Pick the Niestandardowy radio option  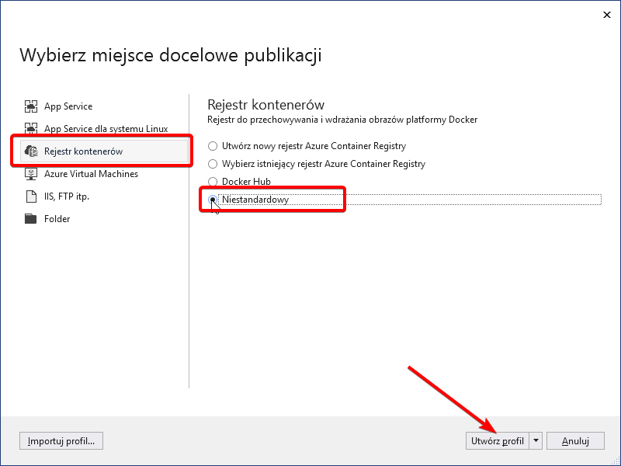213,200
